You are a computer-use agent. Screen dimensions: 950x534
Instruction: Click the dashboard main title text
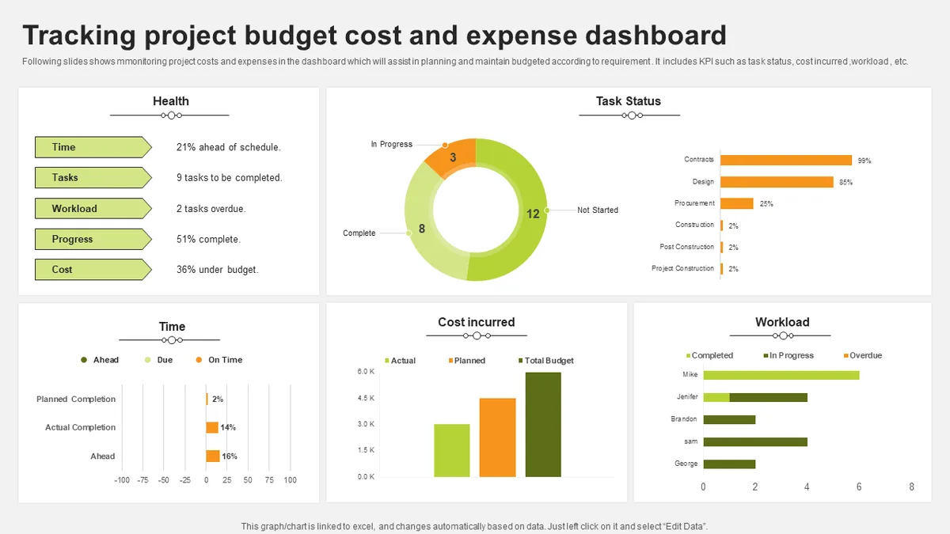(x=374, y=36)
